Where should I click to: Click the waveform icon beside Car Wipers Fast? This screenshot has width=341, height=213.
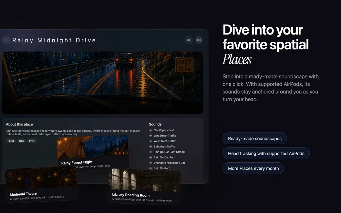[x=150, y=130]
